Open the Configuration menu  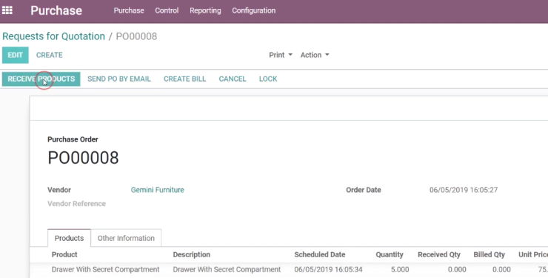pyautogui.click(x=254, y=10)
